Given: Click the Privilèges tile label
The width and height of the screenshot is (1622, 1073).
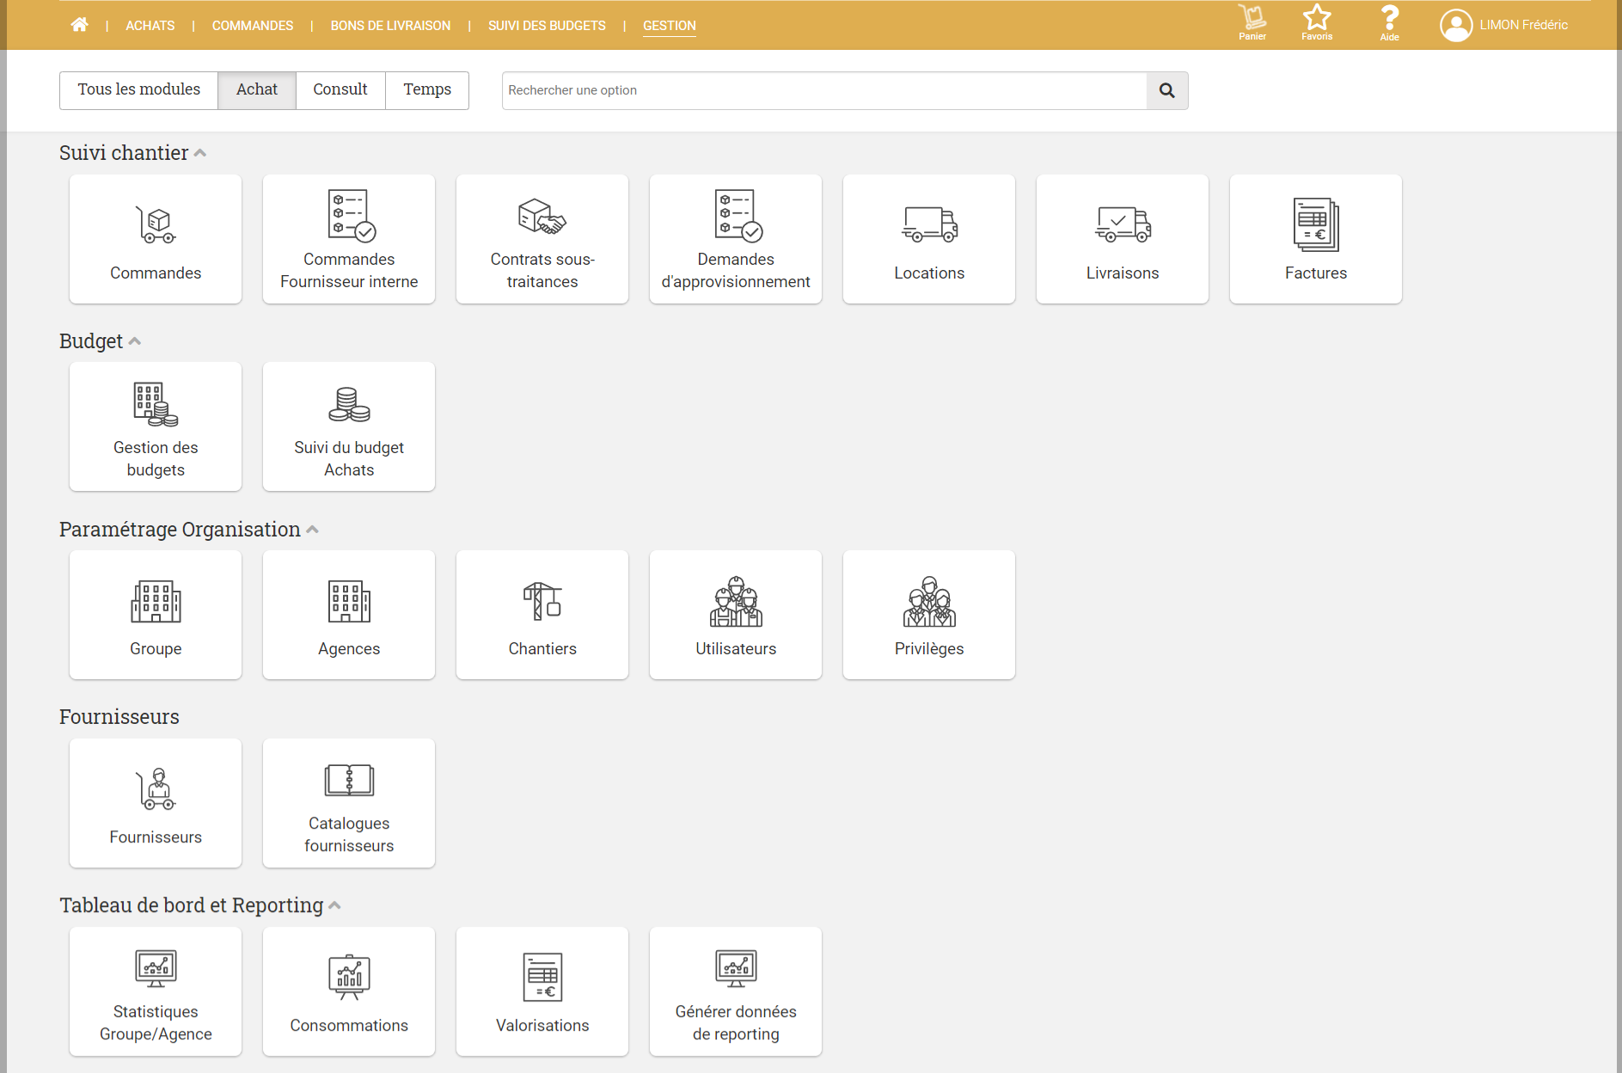Looking at the screenshot, I should pos(929,649).
